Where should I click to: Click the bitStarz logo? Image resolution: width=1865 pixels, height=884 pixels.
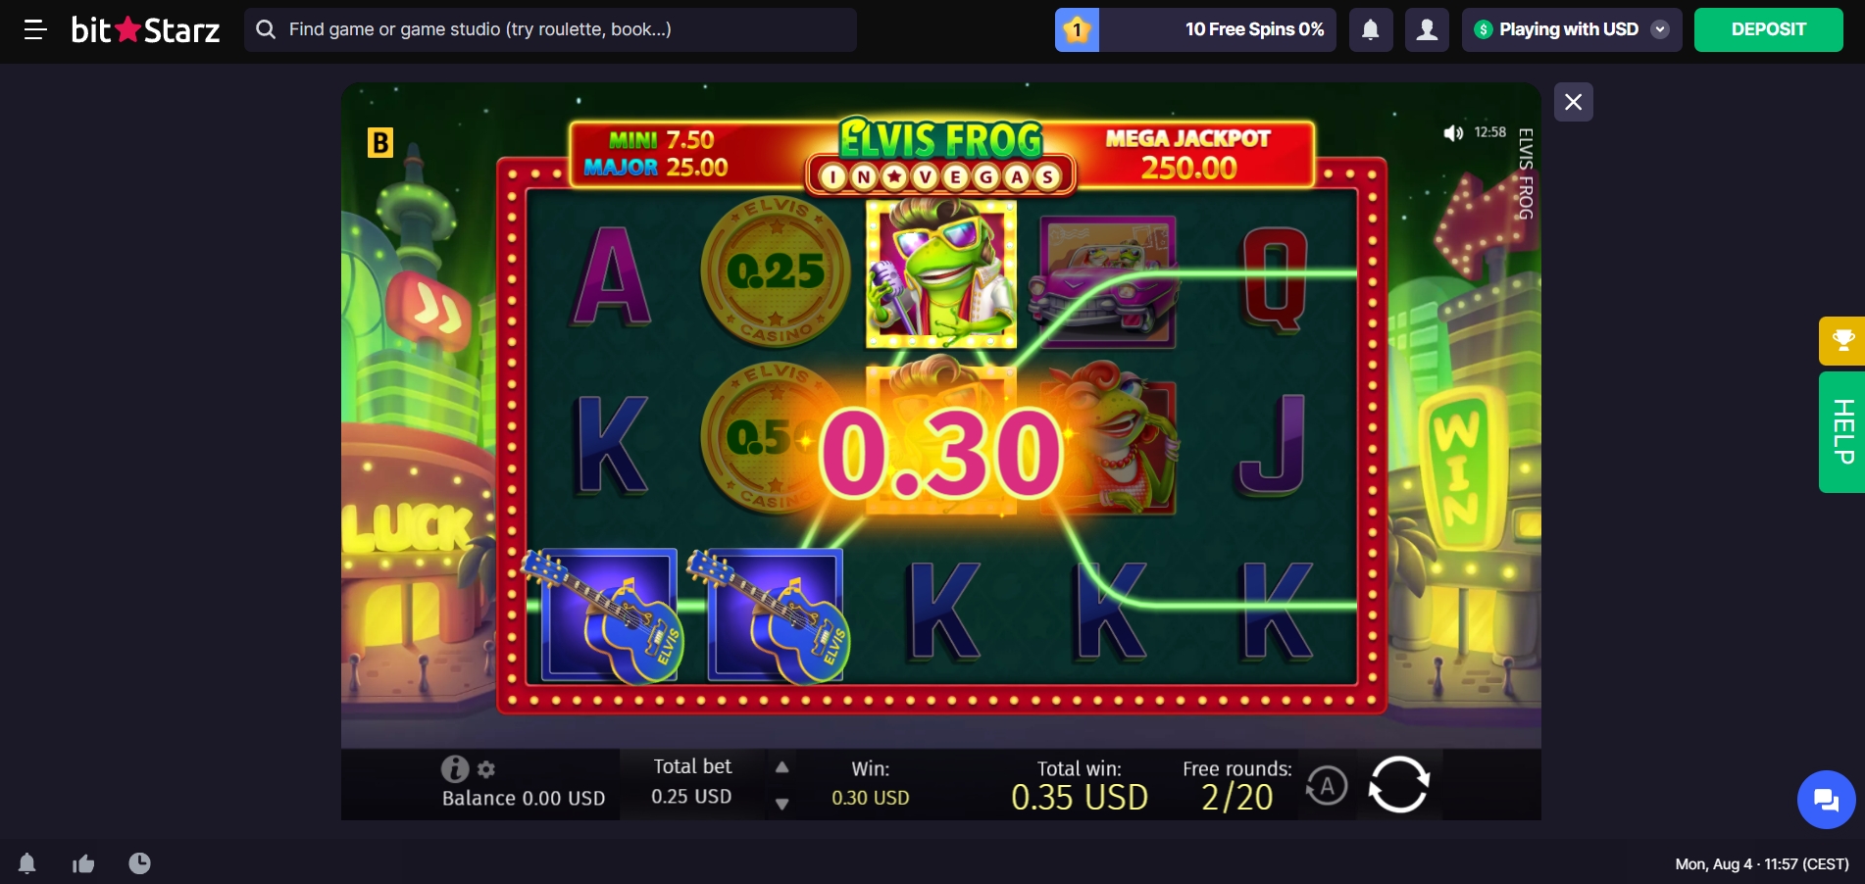click(x=145, y=29)
